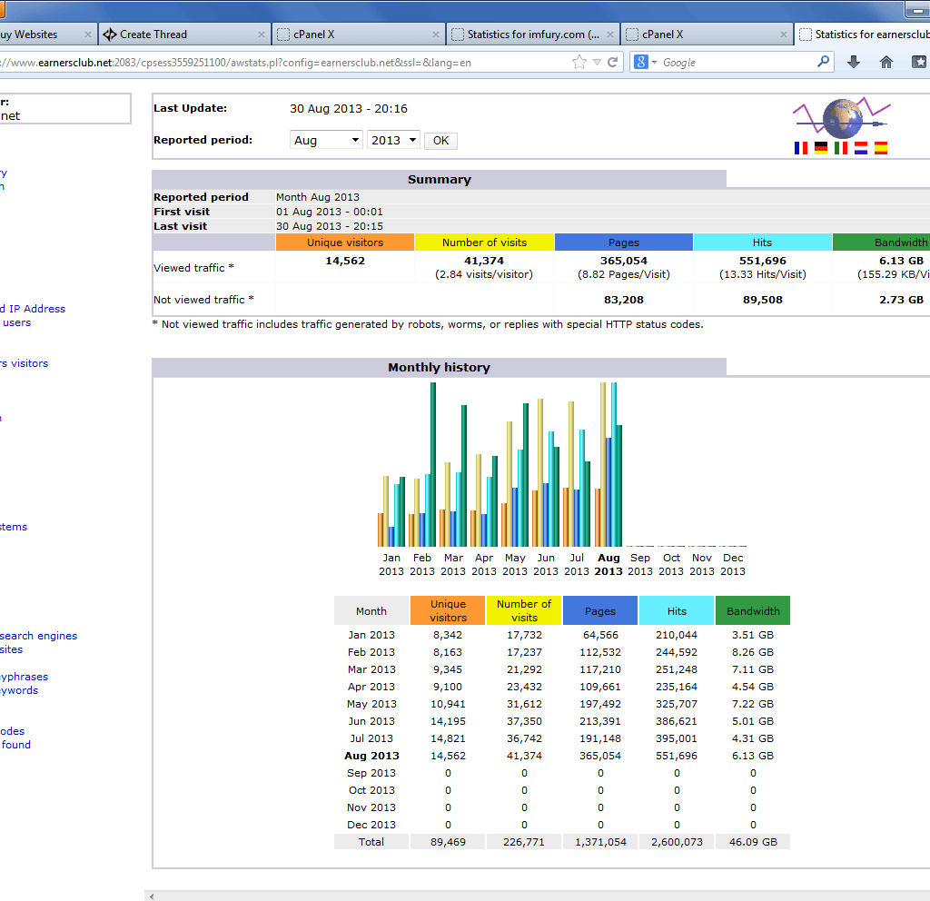Select the not viewed bandwidth 2.73 GB
Viewport: 930px width, 901px height.
click(902, 300)
